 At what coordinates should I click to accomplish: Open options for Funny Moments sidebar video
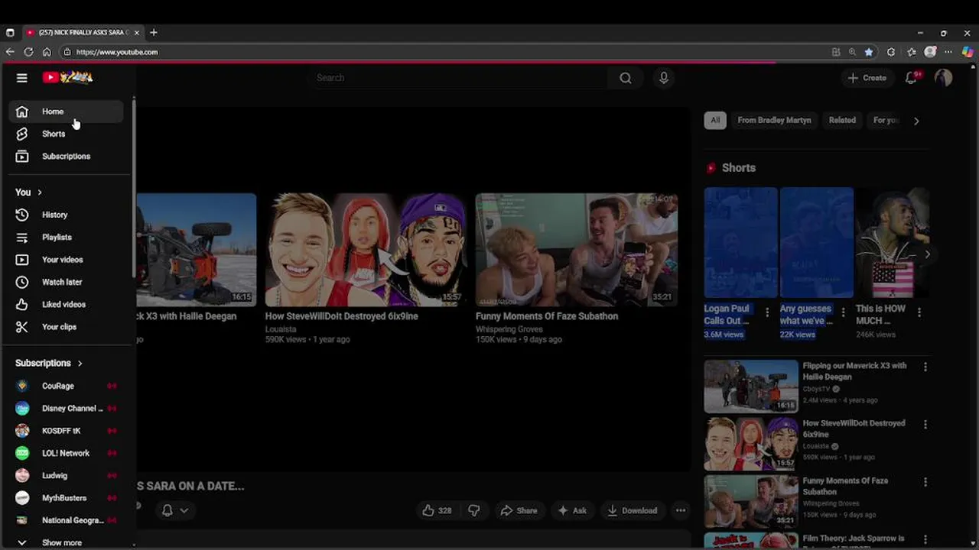click(925, 483)
